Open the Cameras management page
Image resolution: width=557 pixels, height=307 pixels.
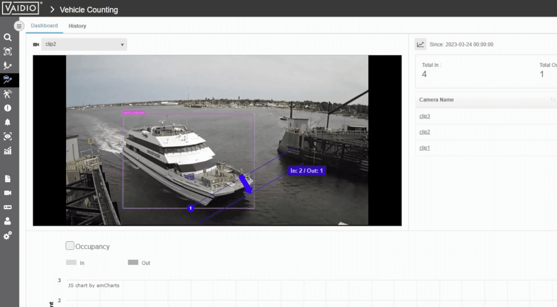tap(7, 193)
